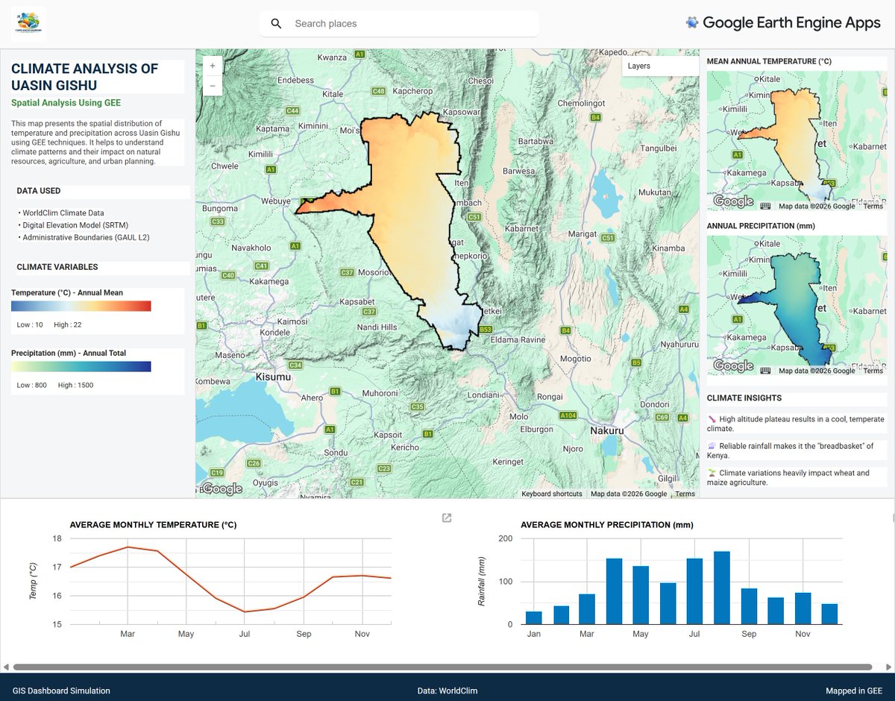This screenshot has height=701, width=895.
Task: Click keyboard icon on Annual Precipitation map
Action: (766, 371)
